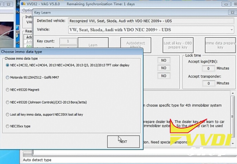Click first NO status field
This screenshot has width=237, height=164.
point(164,60)
